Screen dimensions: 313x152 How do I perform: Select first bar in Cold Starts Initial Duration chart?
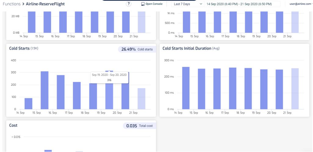[x=186, y=88]
